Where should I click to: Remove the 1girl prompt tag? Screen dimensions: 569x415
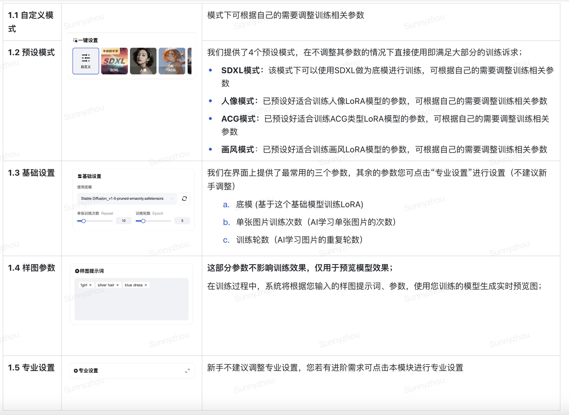(x=90, y=285)
